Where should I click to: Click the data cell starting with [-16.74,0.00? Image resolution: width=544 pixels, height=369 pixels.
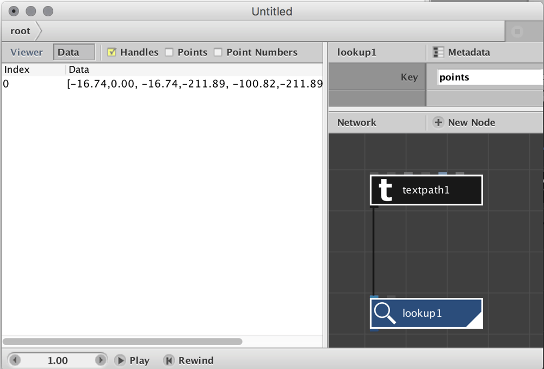pyautogui.click(x=195, y=84)
